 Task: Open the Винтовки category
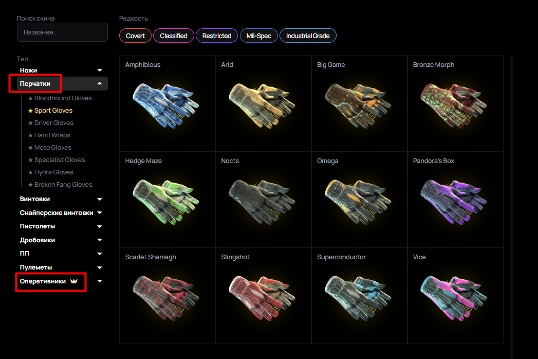[x=34, y=199]
